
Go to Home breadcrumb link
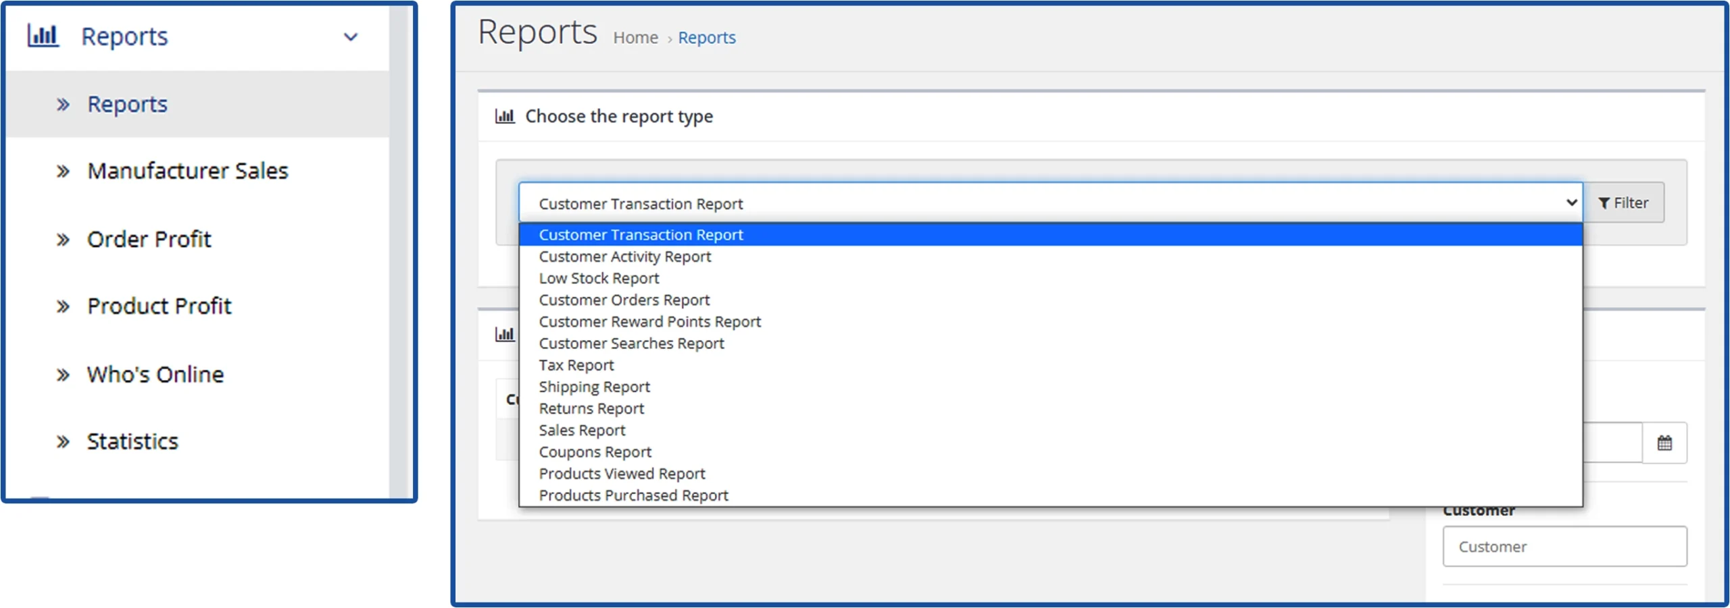pos(635,38)
